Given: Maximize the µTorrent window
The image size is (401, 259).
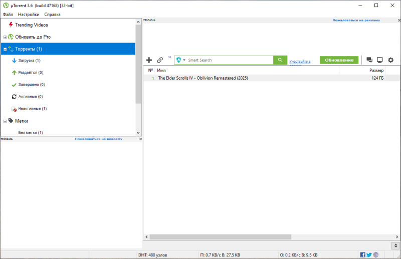Looking at the screenshot, I should coord(376,6).
